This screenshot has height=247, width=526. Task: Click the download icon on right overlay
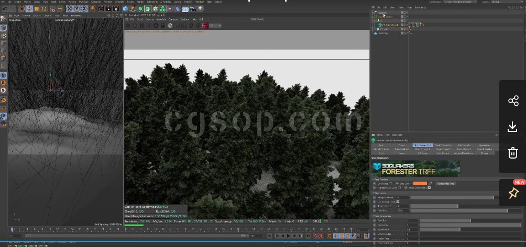tap(513, 127)
